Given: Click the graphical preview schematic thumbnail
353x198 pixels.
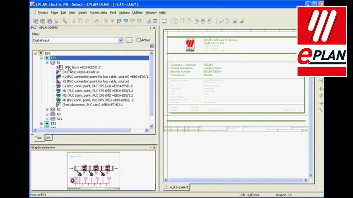Looking at the screenshot, I should (93, 171).
